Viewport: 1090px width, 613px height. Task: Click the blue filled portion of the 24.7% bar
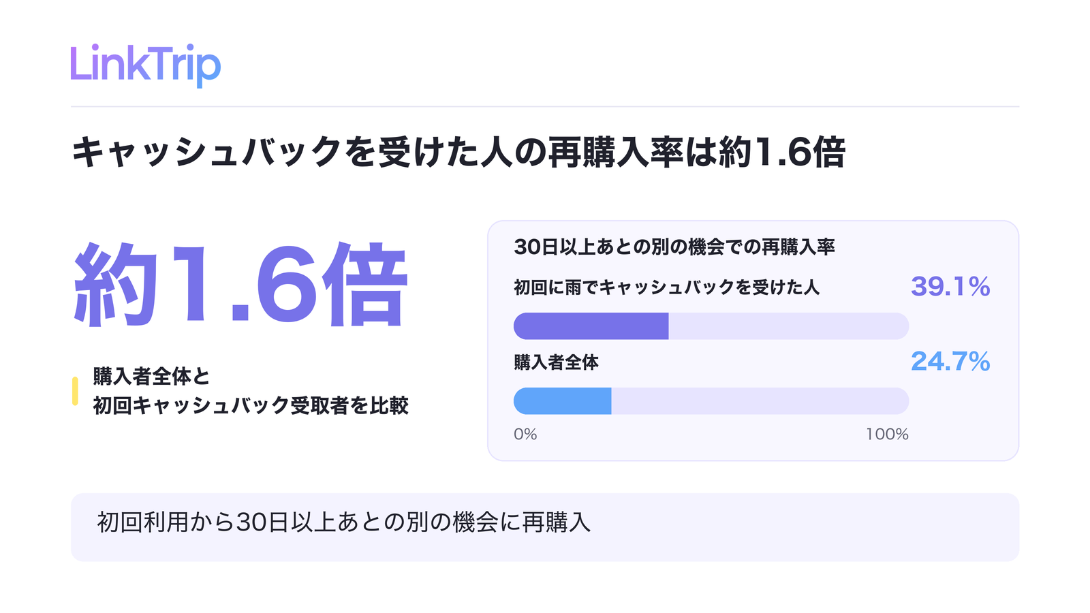pos(562,401)
